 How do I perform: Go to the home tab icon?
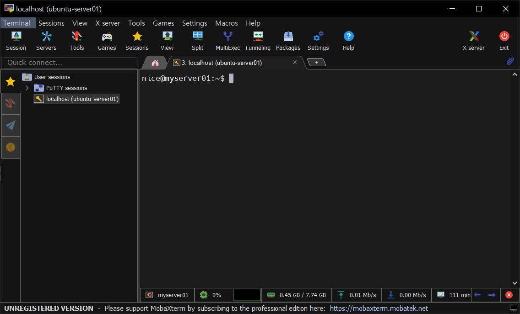[155, 63]
